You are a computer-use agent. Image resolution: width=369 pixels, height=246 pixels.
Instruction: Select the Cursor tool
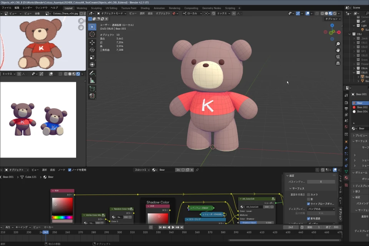pyautogui.click(x=92, y=34)
